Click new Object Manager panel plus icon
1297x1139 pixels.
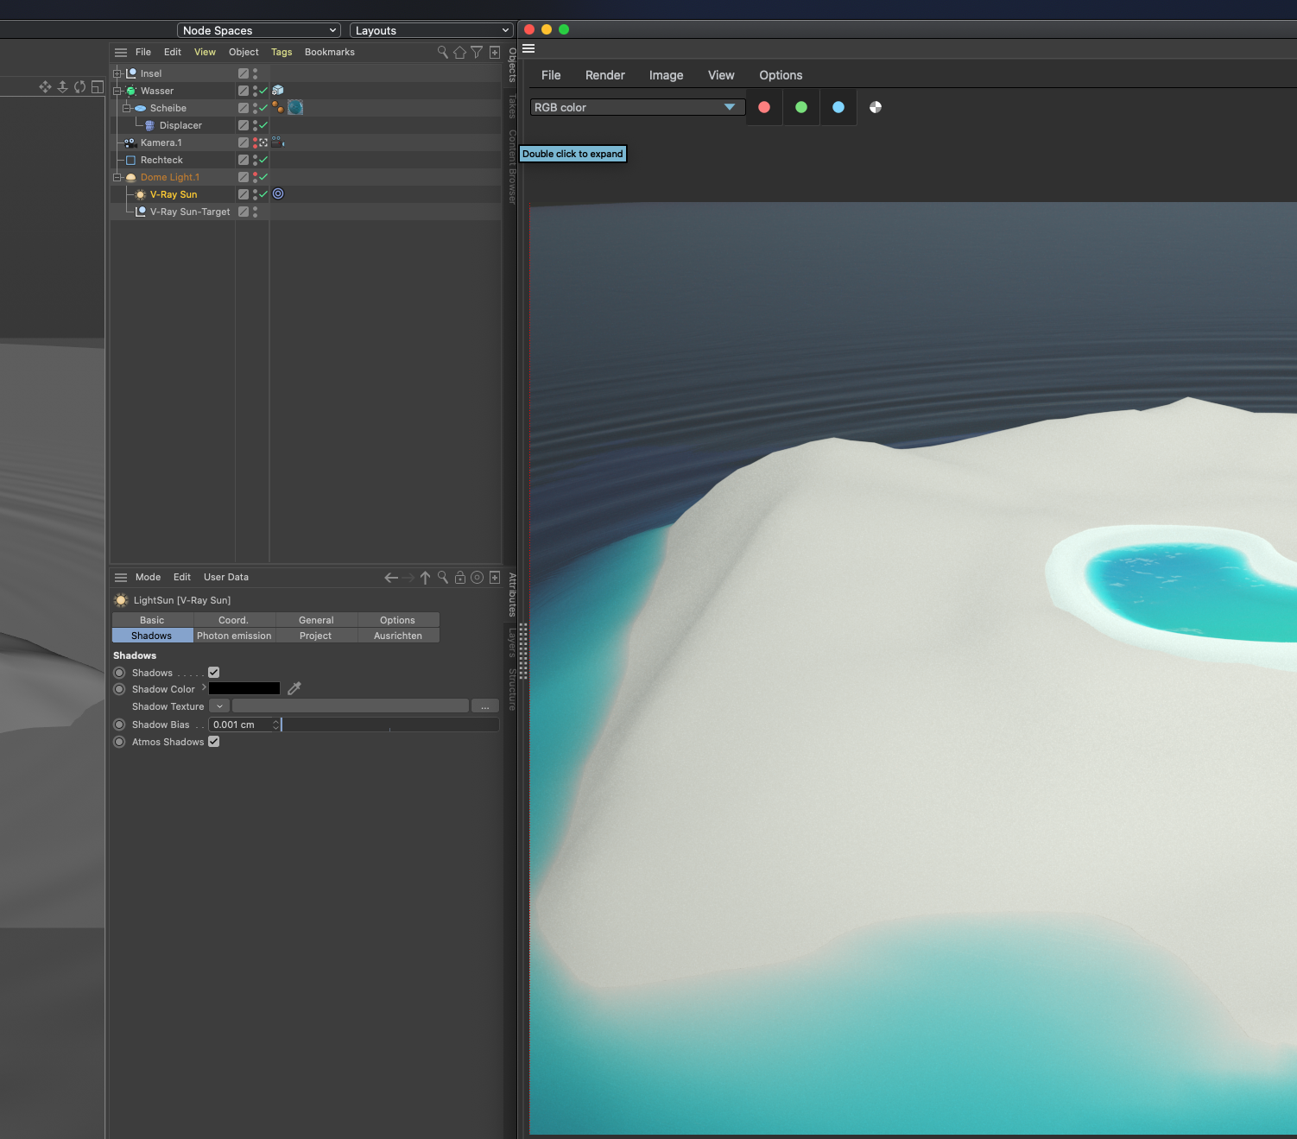pyautogui.click(x=495, y=53)
